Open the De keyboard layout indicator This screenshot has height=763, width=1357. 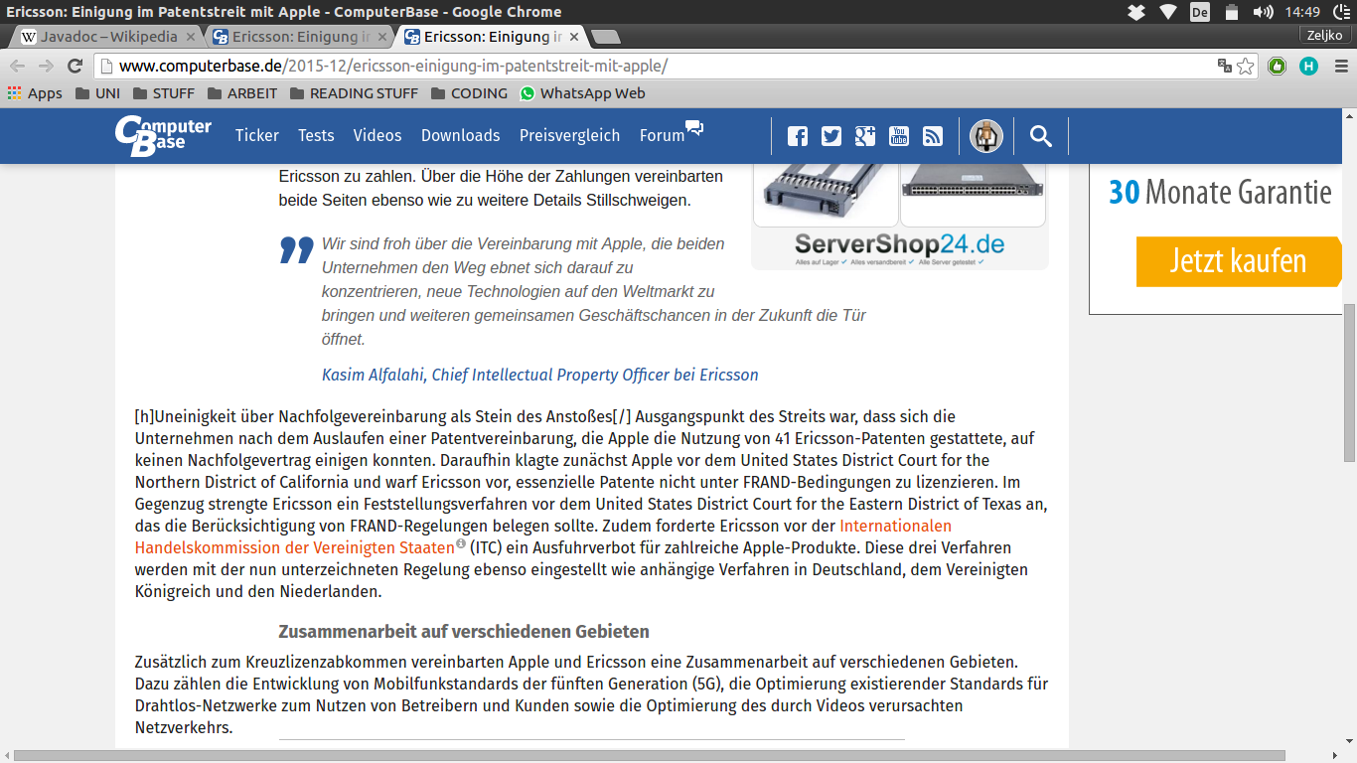tap(1200, 12)
